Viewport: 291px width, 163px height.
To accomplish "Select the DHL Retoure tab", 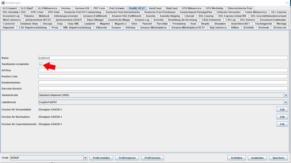I will tap(248, 20).
